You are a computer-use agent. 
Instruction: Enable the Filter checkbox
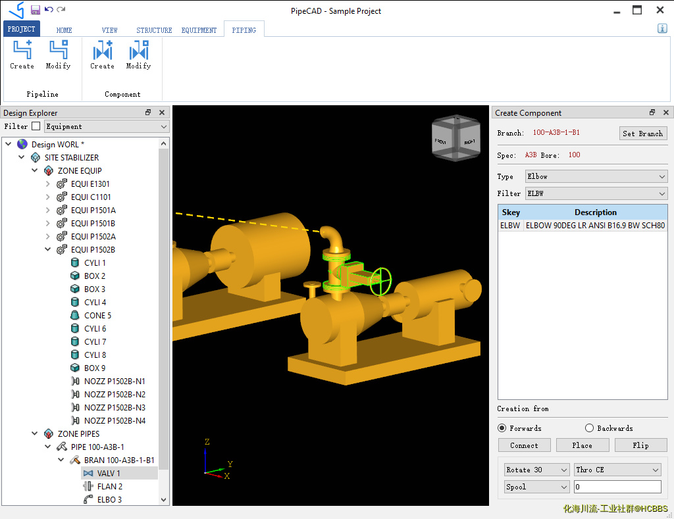click(36, 126)
